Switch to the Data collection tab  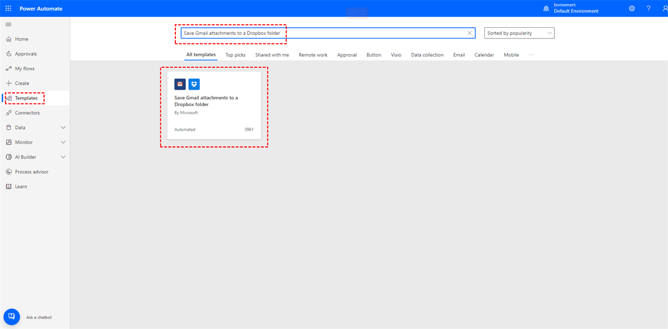point(428,55)
